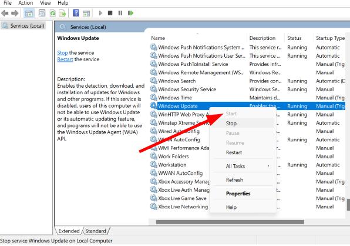Screen dimensions: 350x246
Task: Click the horizontal scrollbar thumb
Action: (230, 222)
